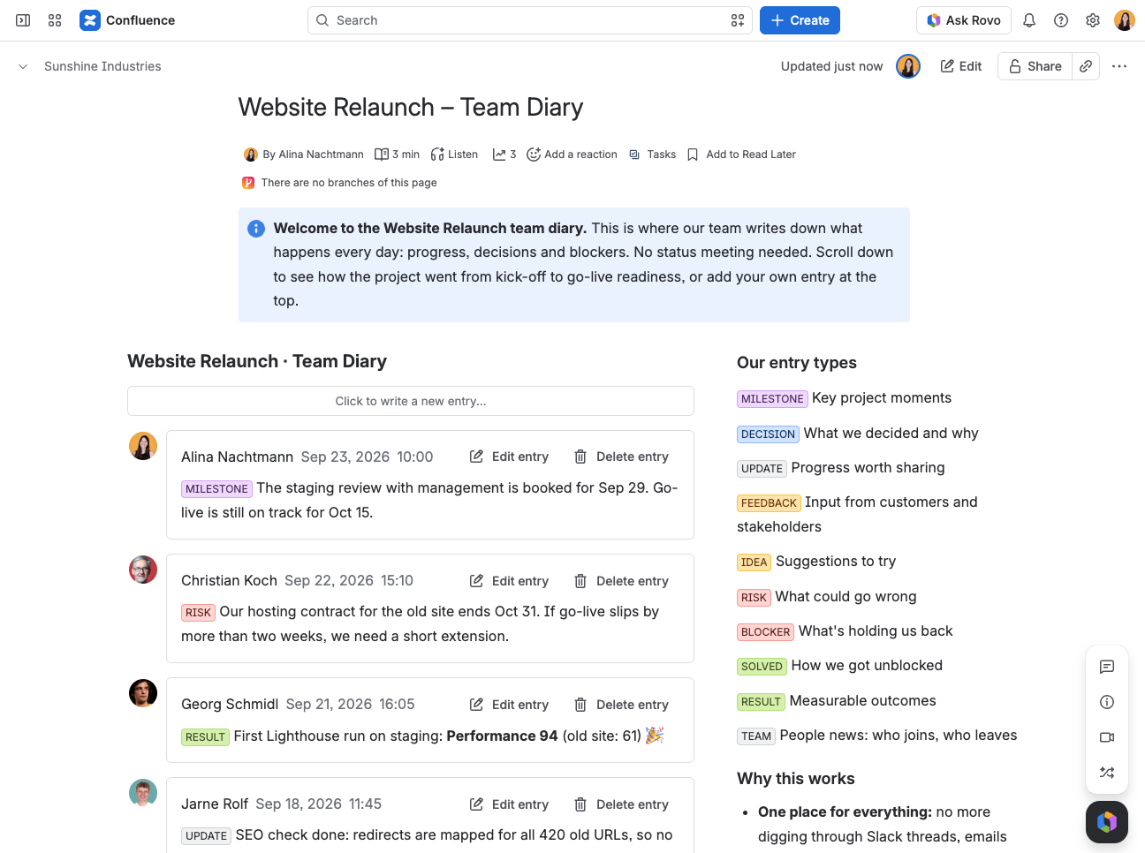Add a reaction to the page

[x=572, y=155]
